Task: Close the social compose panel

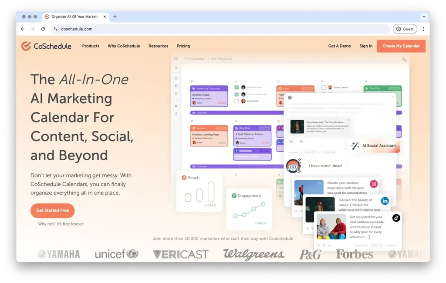Action: (393, 97)
